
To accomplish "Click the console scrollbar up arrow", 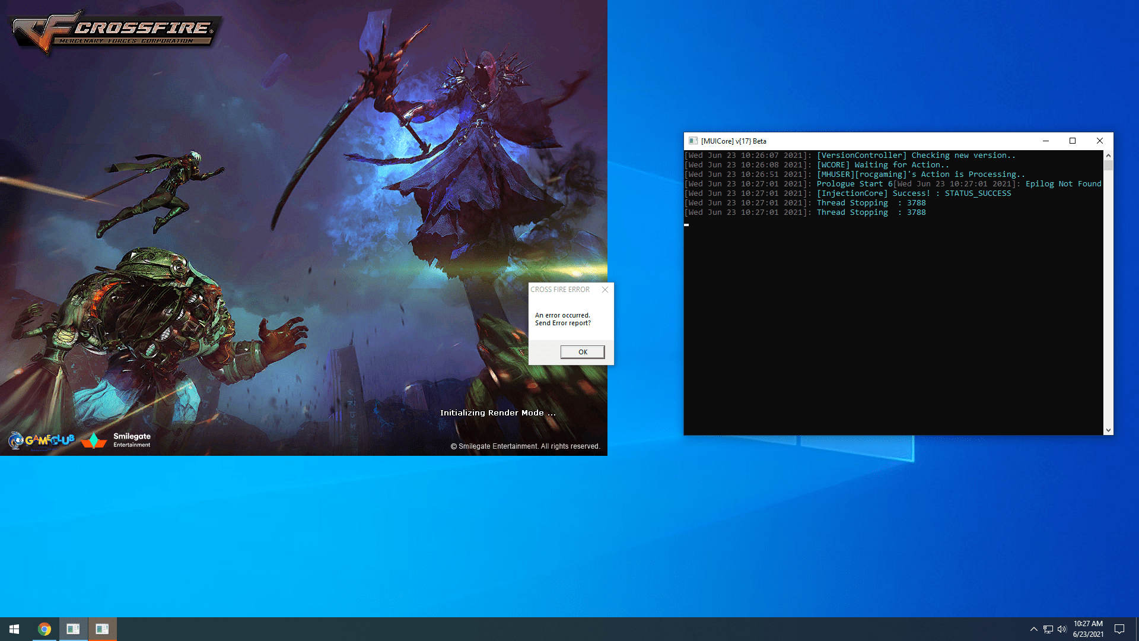I will pos(1108,156).
